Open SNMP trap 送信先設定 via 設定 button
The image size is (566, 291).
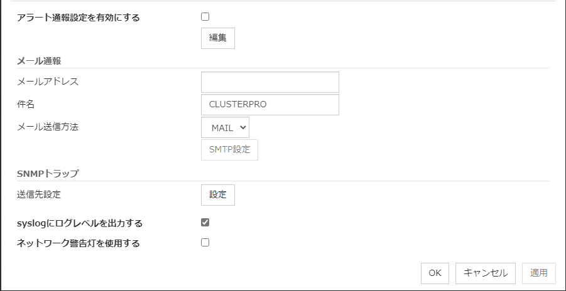(x=218, y=194)
